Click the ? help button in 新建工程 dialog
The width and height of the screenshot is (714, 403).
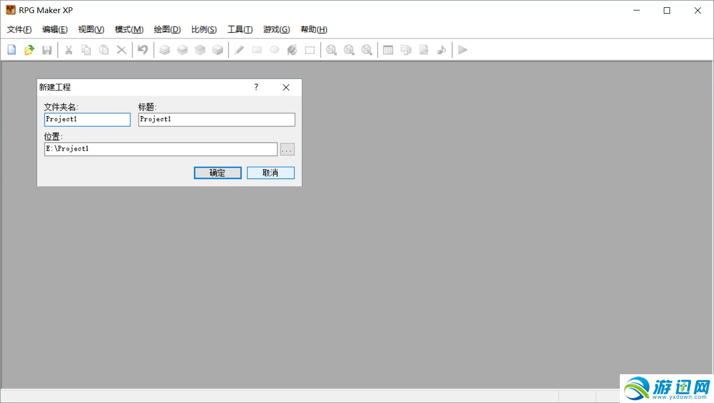(256, 87)
